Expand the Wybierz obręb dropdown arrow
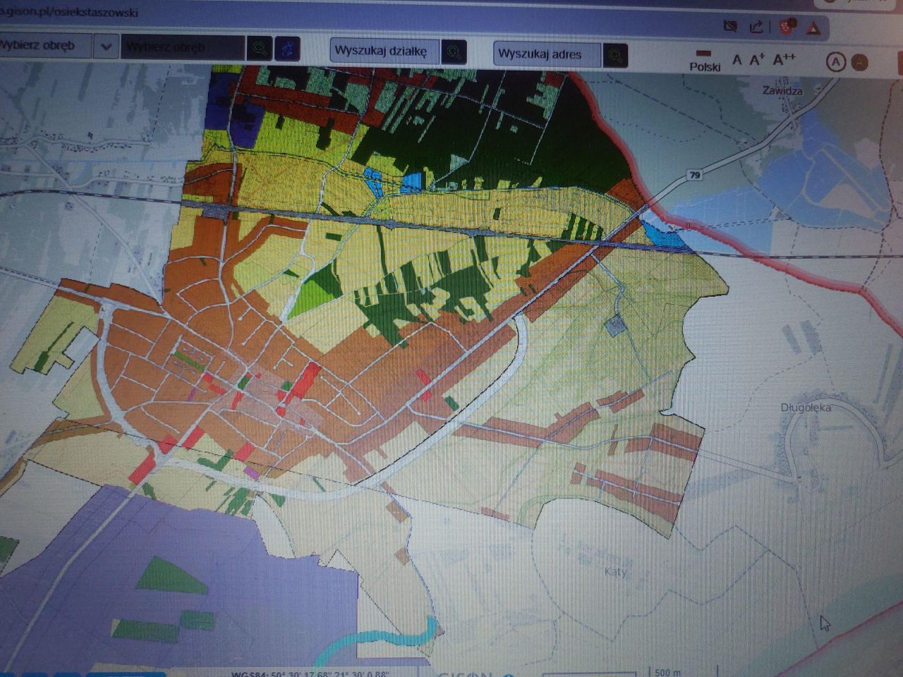Viewport: 903px width, 677px height. click(x=106, y=47)
